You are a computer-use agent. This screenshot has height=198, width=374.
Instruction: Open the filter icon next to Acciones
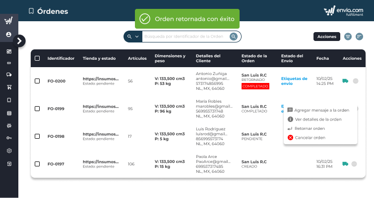tap(348, 37)
